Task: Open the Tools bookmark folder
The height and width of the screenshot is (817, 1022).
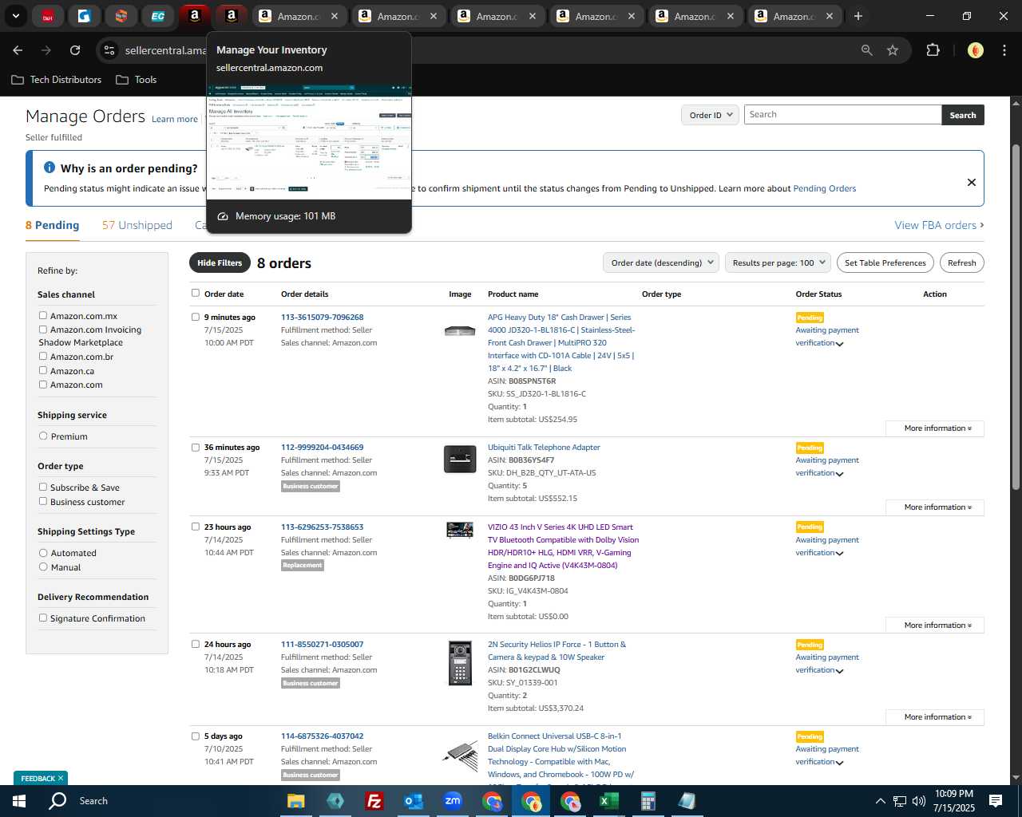Action: click(137, 80)
